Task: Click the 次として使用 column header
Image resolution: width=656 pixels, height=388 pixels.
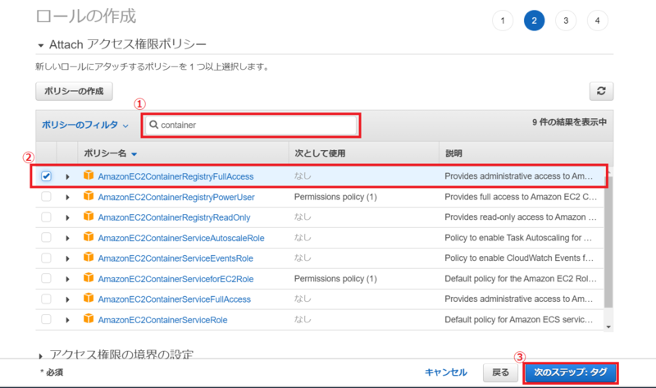Action: pos(320,153)
